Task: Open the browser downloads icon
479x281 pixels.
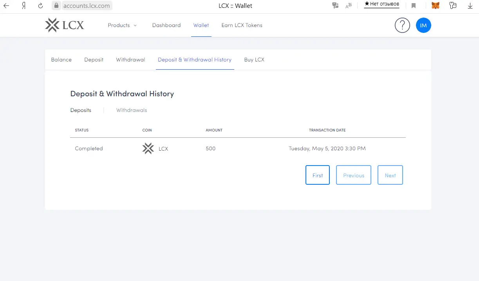Action: click(x=470, y=6)
